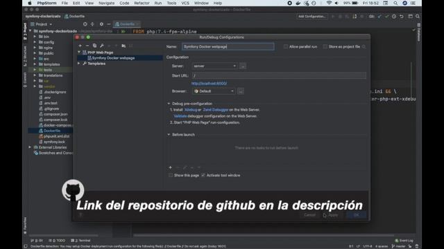Toggle Show this page checkbox
Image resolution: width=444 pixels, height=249 pixels.
171,175
